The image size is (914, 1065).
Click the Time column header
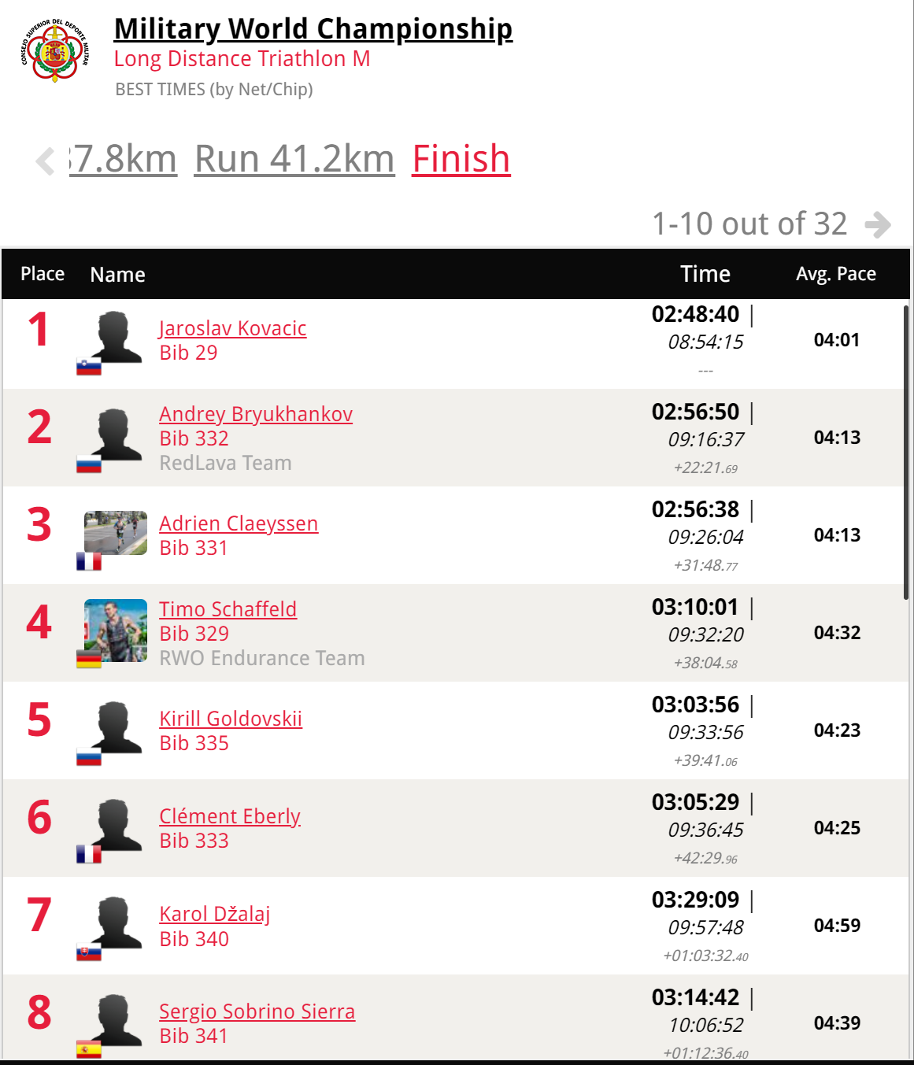point(705,274)
